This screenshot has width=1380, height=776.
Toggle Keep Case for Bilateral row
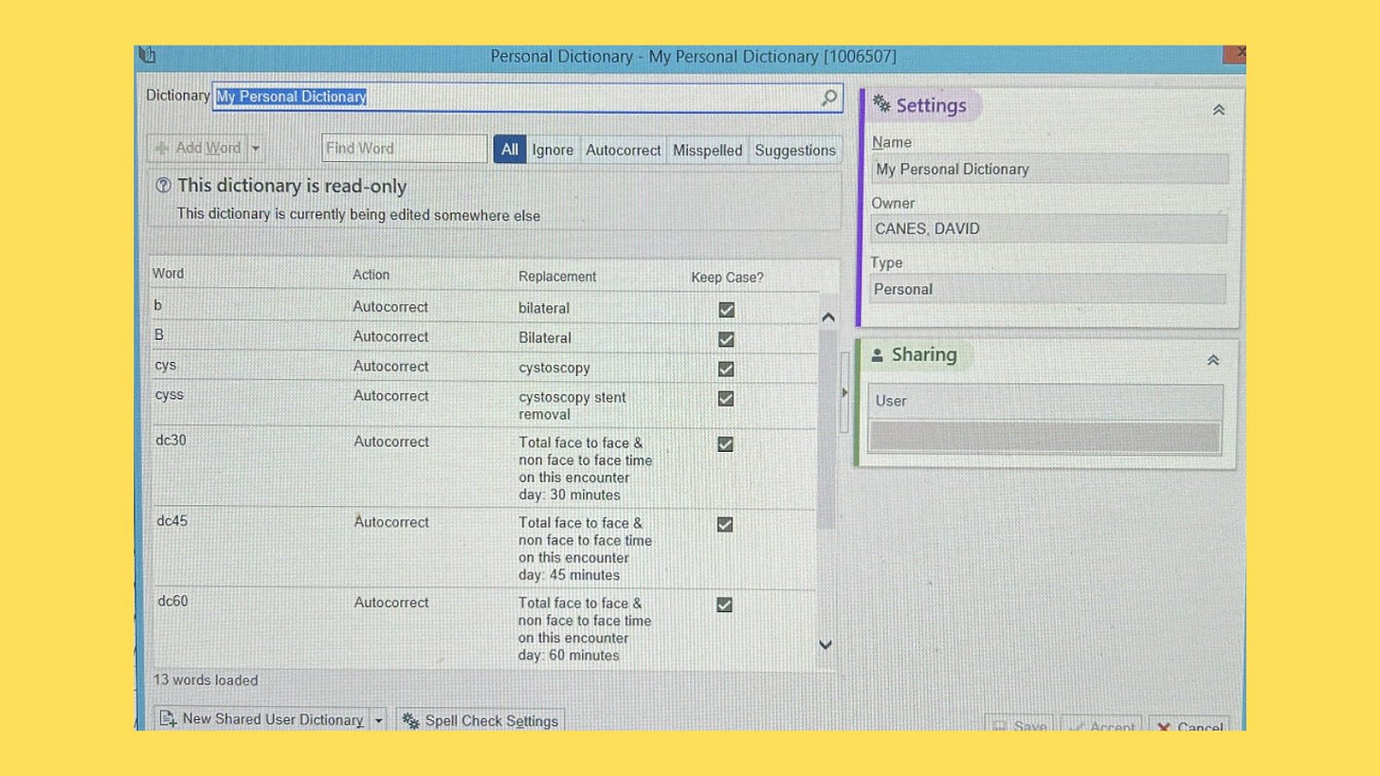[x=726, y=339]
